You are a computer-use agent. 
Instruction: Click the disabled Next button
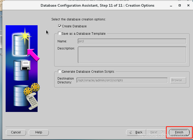pyautogui.click(x=156, y=132)
